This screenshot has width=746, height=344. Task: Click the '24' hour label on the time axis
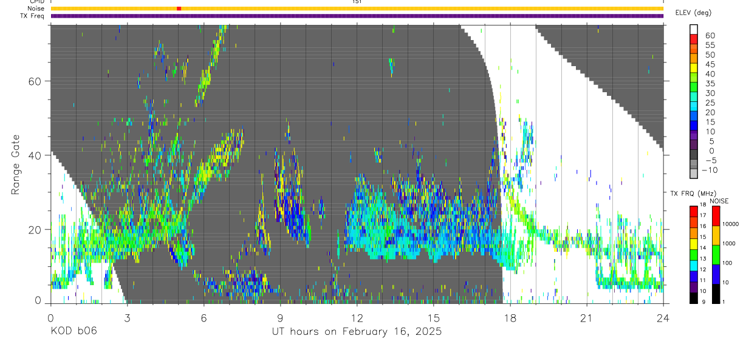[663, 318]
